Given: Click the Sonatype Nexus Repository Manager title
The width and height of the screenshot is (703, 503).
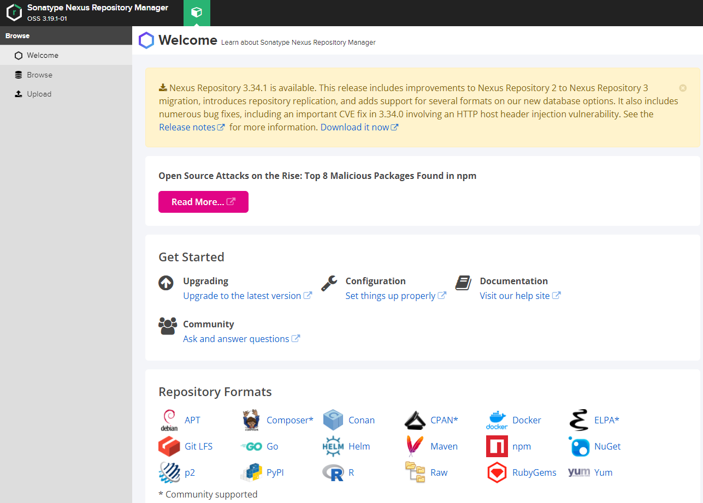Looking at the screenshot, I should point(98,8).
